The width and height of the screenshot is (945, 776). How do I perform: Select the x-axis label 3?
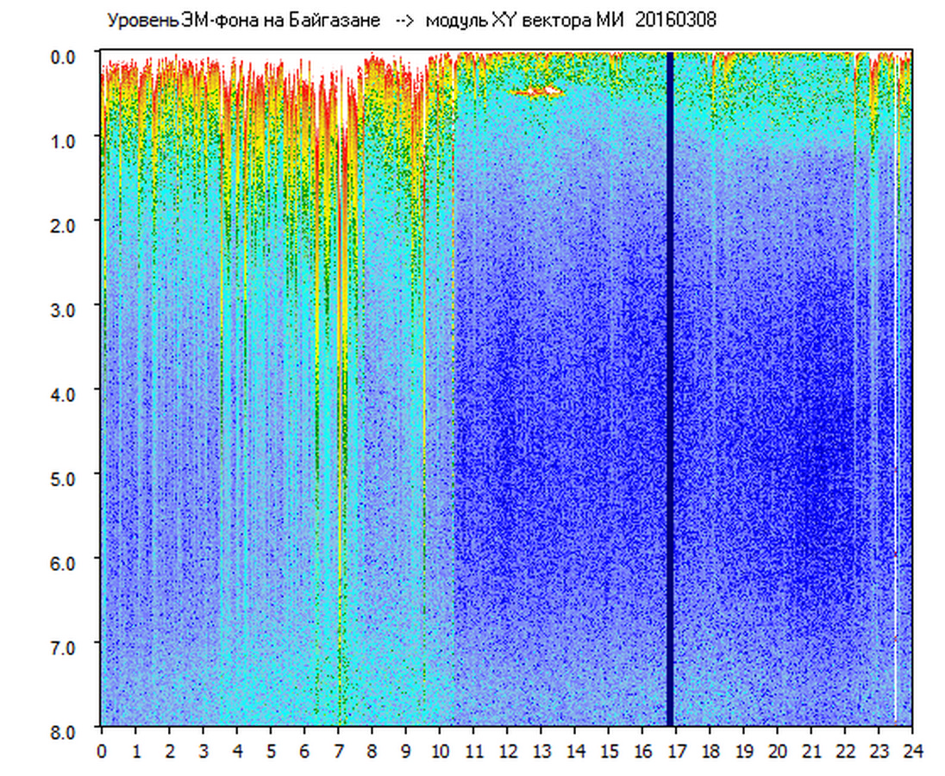click(203, 751)
